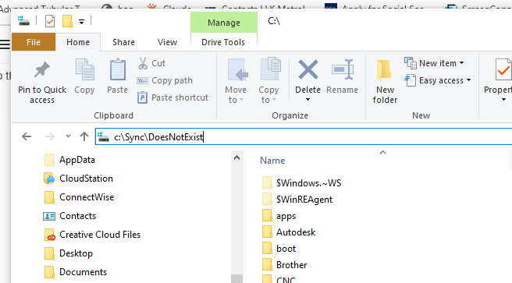Expand the Delete dropdown arrow
The width and height of the screenshot is (512, 283).
pos(308,100)
